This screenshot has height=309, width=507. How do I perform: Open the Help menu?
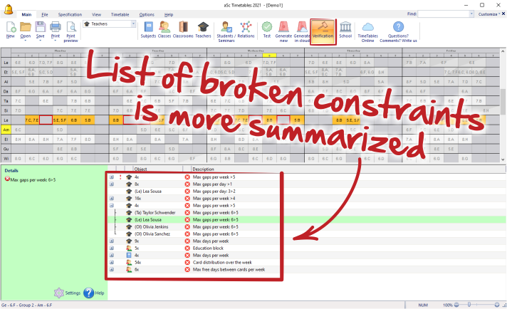(x=169, y=14)
